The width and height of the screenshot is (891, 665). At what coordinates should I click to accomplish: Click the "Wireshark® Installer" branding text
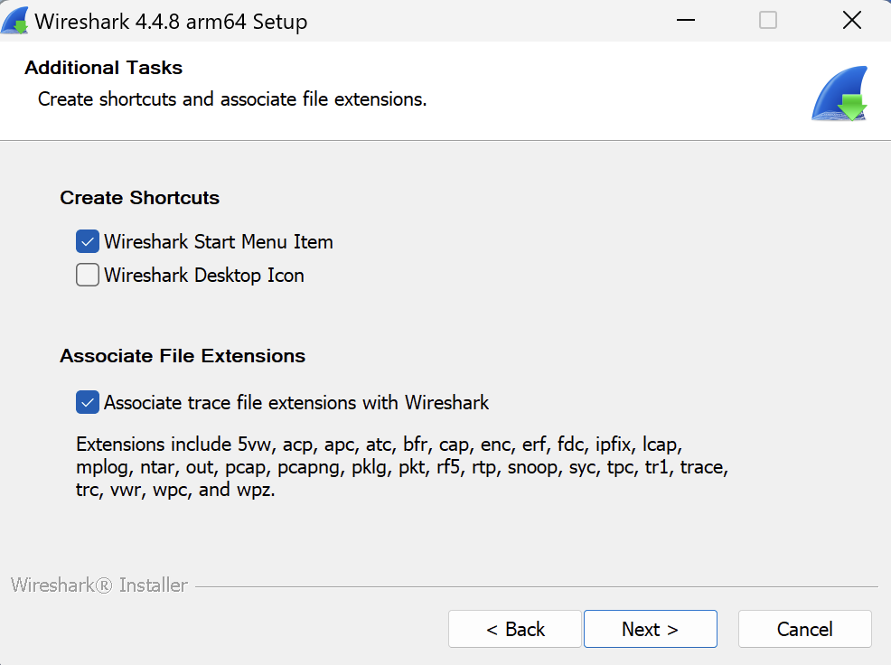click(x=99, y=585)
